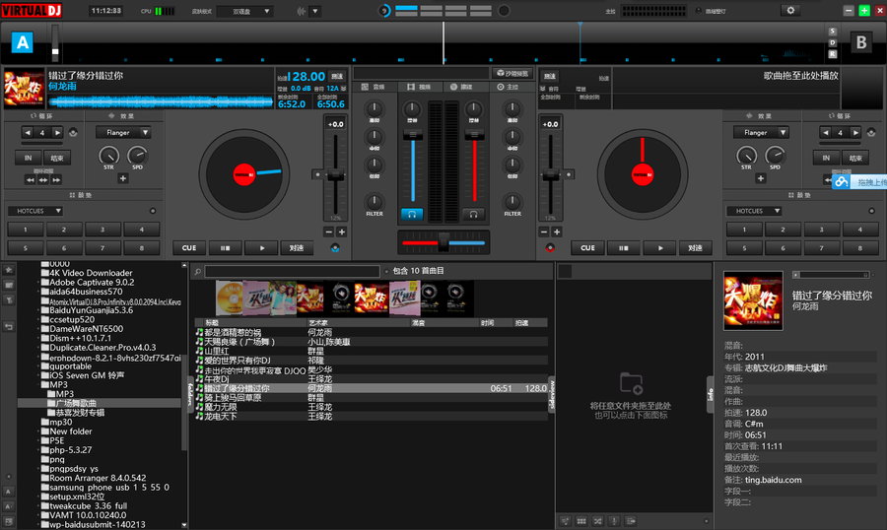The height and width of the screenshot is (530, 887).
Task: Double loop with double-right arrows on deck A
Action: coord(56,180)
